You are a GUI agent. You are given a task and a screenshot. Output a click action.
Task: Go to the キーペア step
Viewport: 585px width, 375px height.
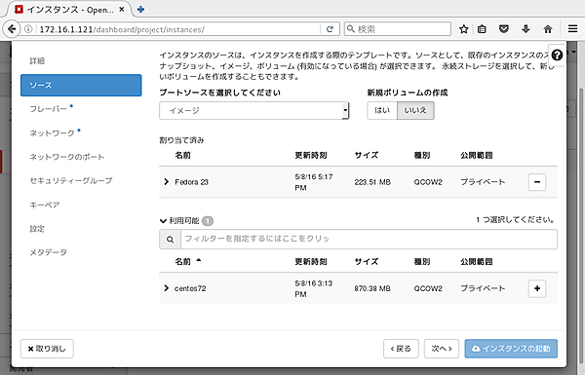click(45, 205)
